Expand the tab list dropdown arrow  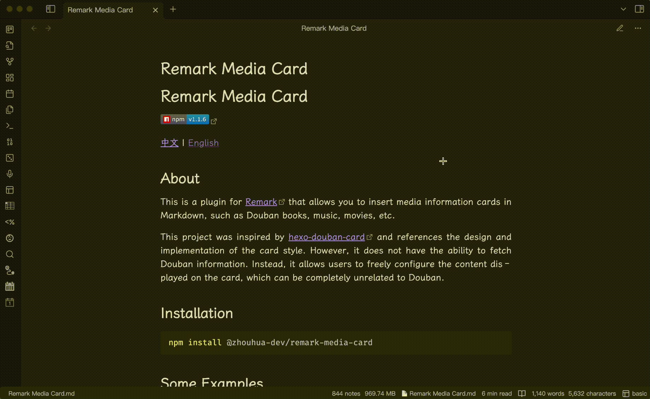[623, 9]
